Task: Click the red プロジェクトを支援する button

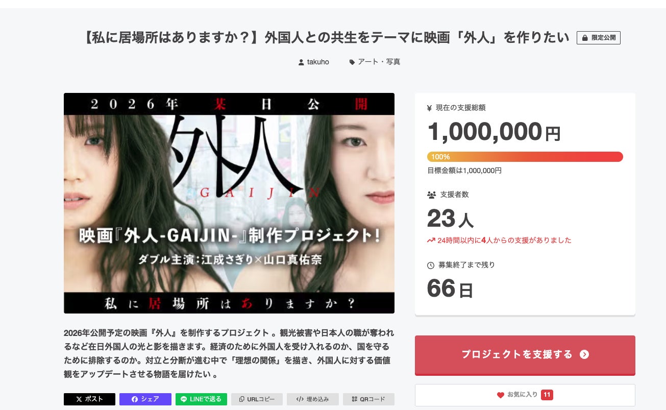Action: 525,355
